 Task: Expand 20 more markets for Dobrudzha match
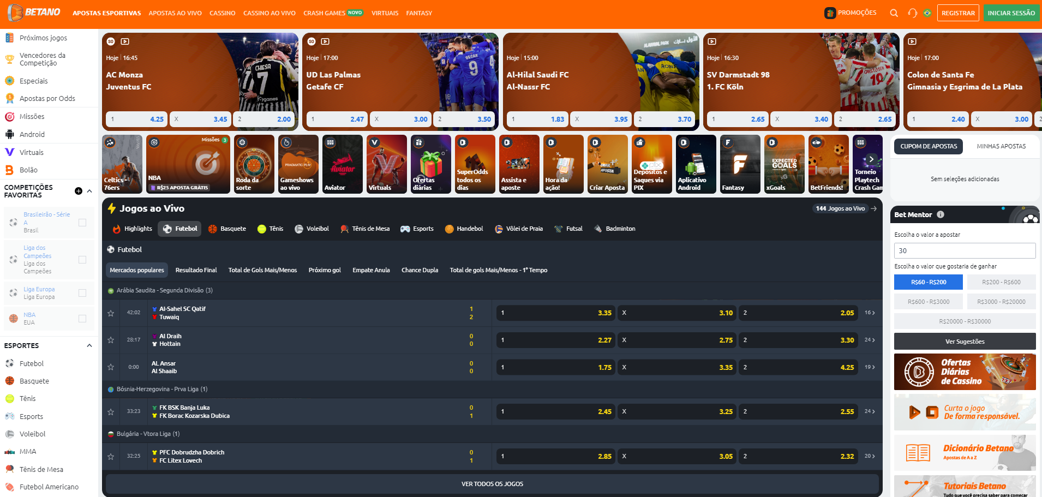(870, 456)
